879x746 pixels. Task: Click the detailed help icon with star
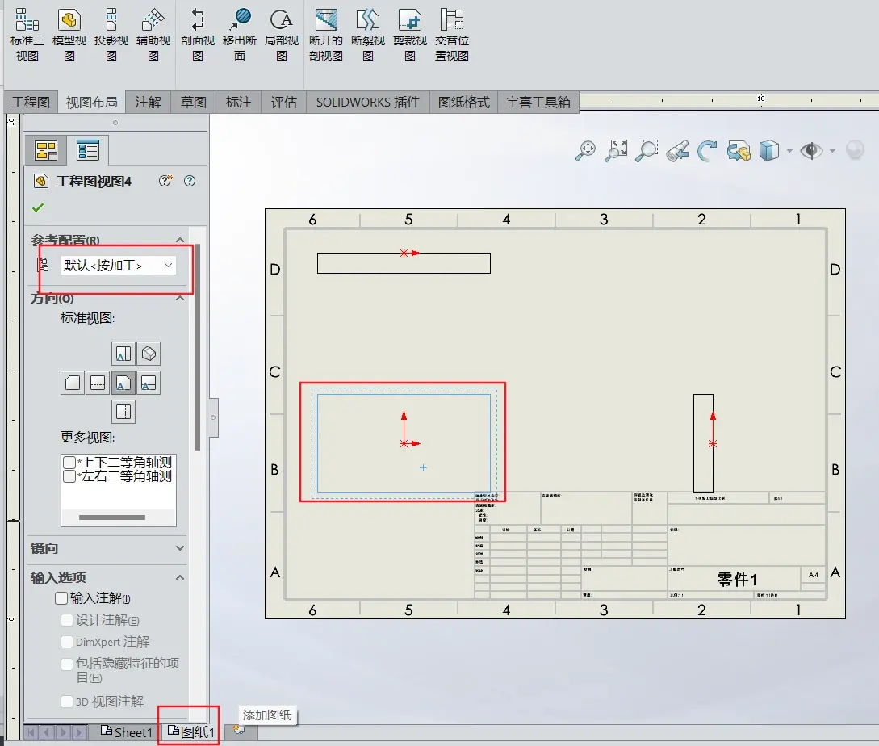(x=165, y=181)
